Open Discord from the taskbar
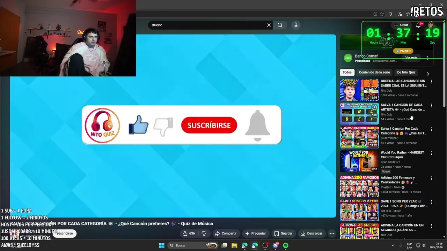The width and height of the screenshot is (447, 251). (276, 245)
